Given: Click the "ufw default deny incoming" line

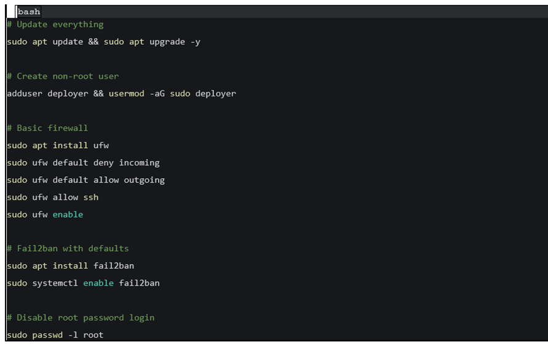Looking at the screenshot, I should pyautogui.click(x=83, y=163).
